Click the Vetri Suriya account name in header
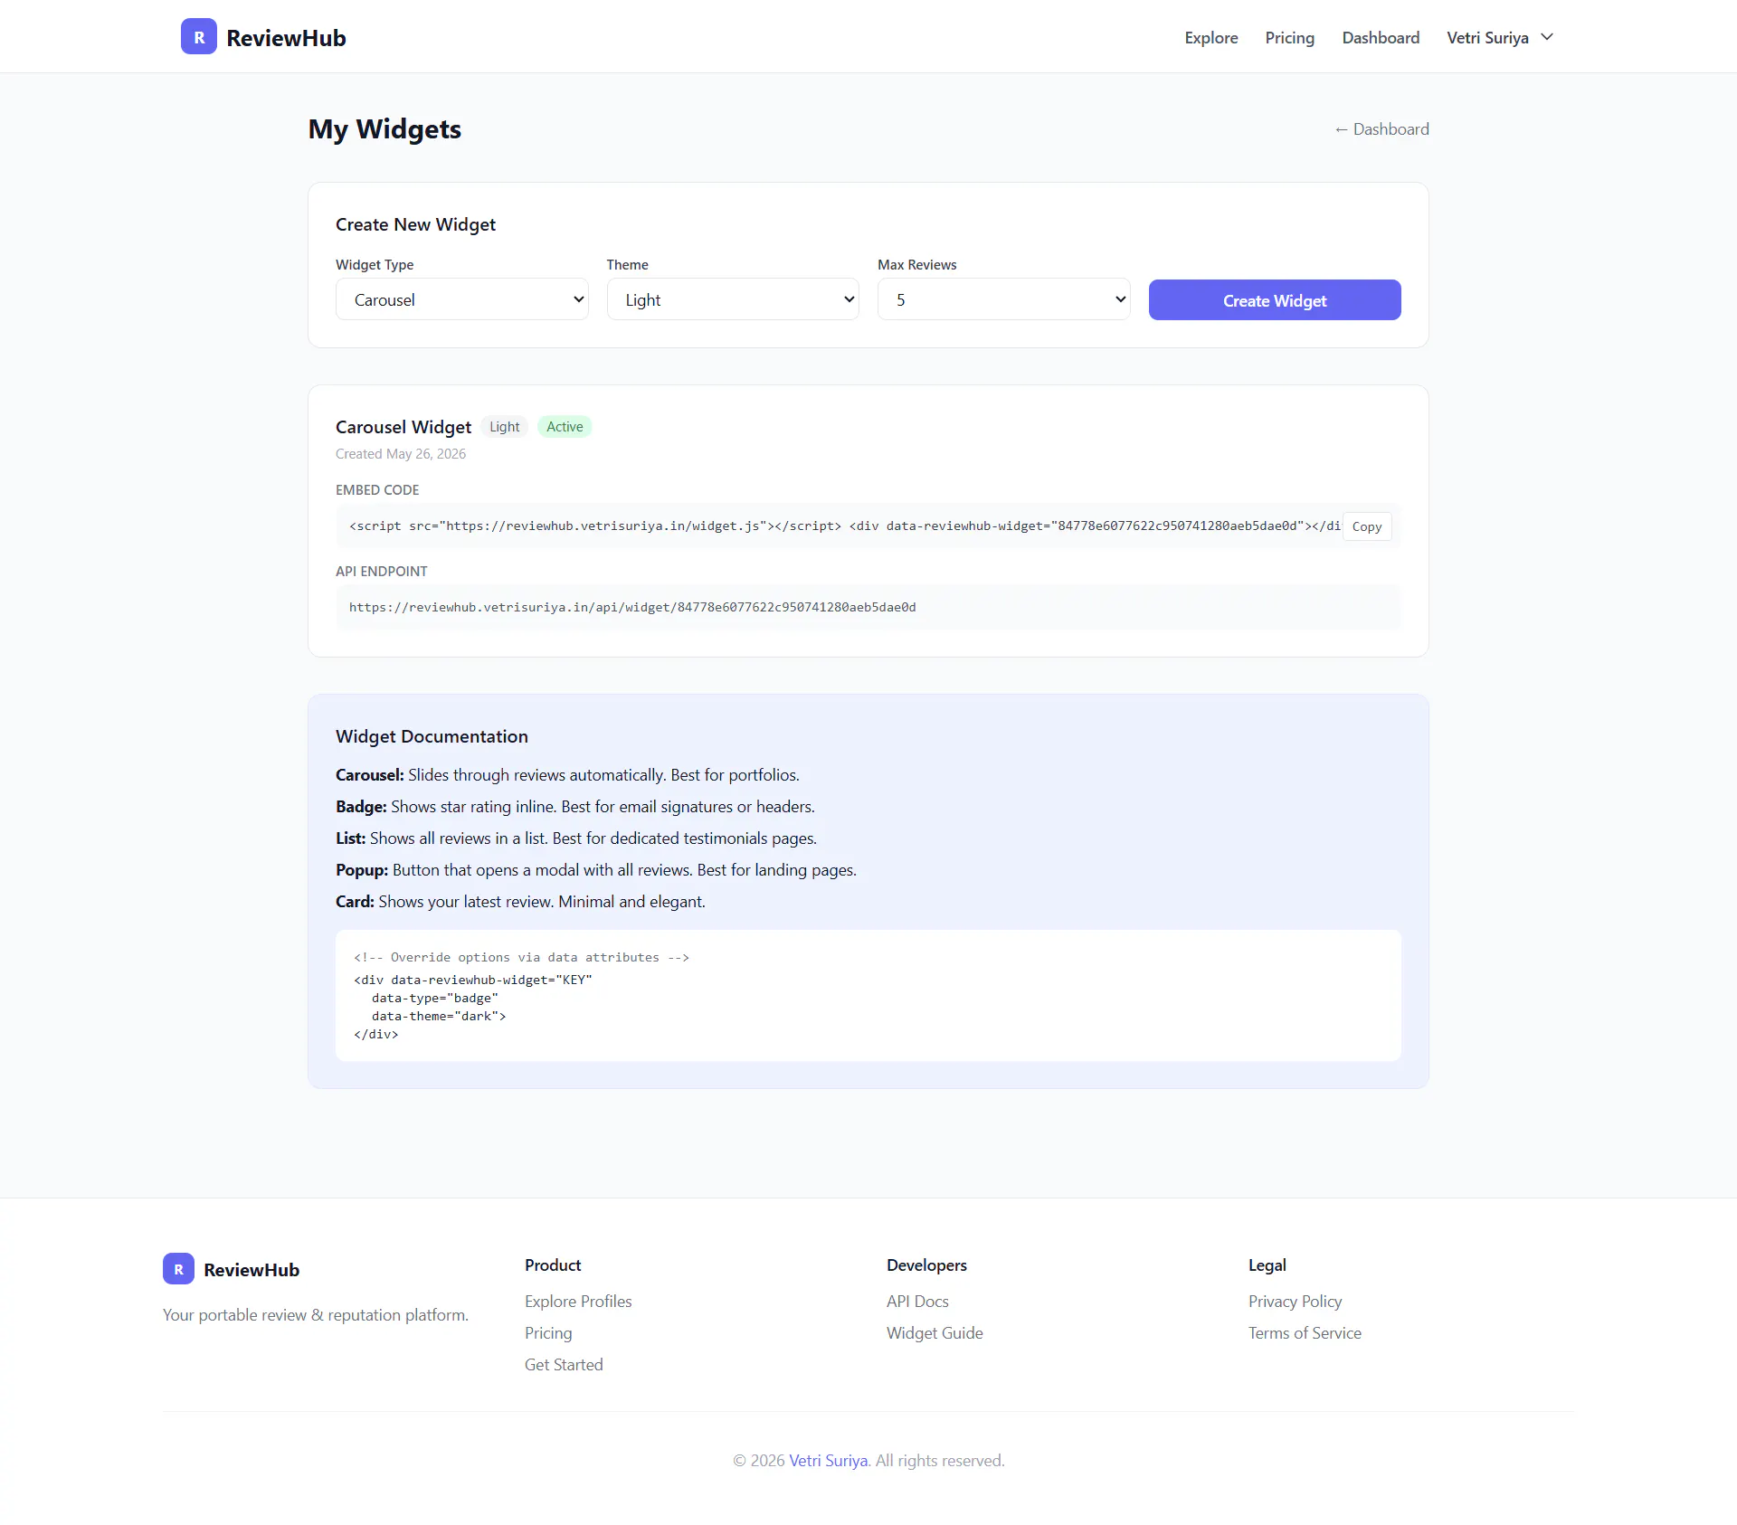 click(x=1487, y=37)
